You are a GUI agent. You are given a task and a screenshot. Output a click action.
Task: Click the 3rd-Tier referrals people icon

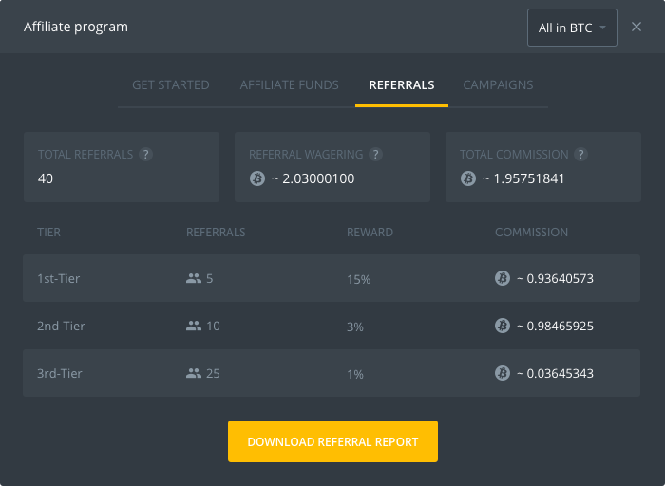[194, 373]
